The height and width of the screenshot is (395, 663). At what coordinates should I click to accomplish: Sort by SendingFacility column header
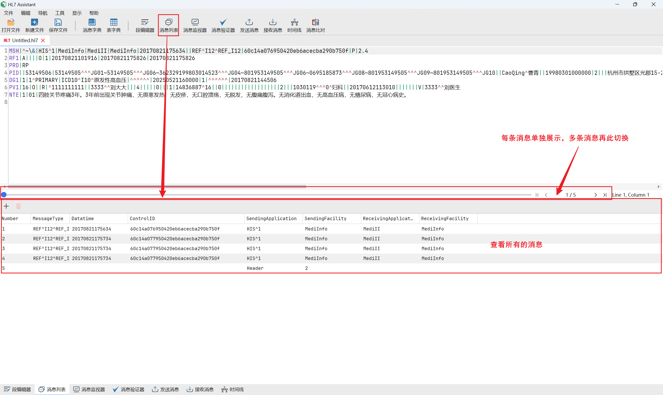pos(332,219)
